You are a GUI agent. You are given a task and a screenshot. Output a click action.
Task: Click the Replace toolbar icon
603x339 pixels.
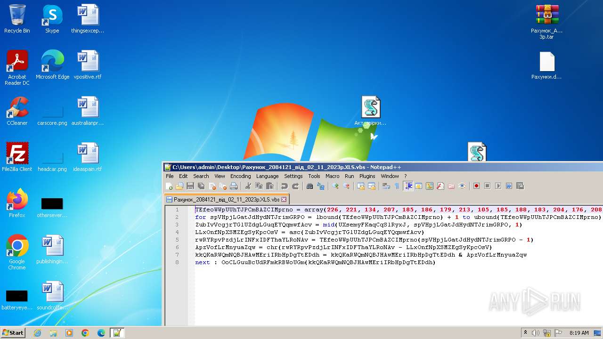pyautogui.click(x=321, y=186)
